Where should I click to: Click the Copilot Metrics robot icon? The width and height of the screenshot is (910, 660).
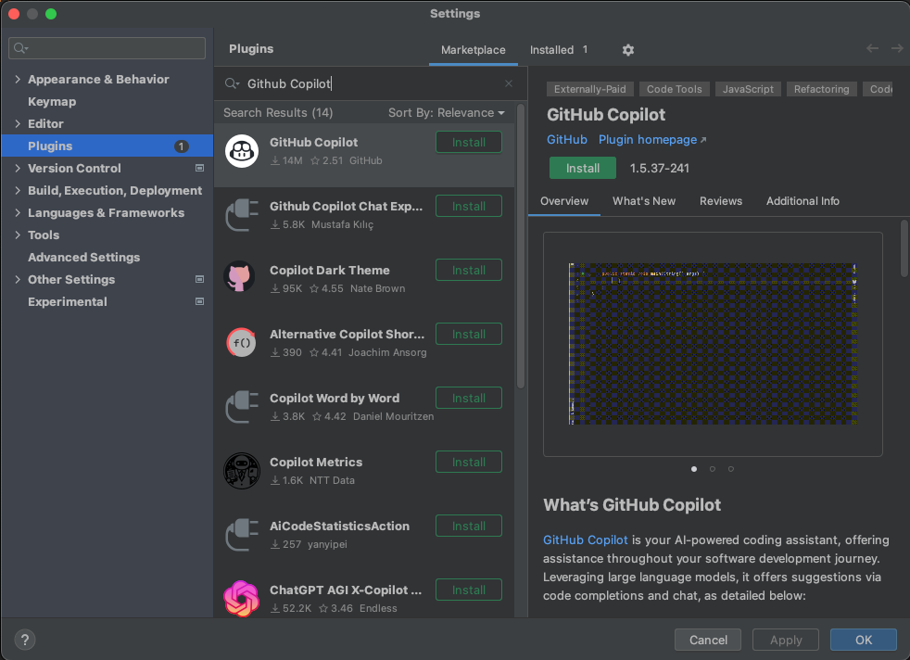[242, 471]
